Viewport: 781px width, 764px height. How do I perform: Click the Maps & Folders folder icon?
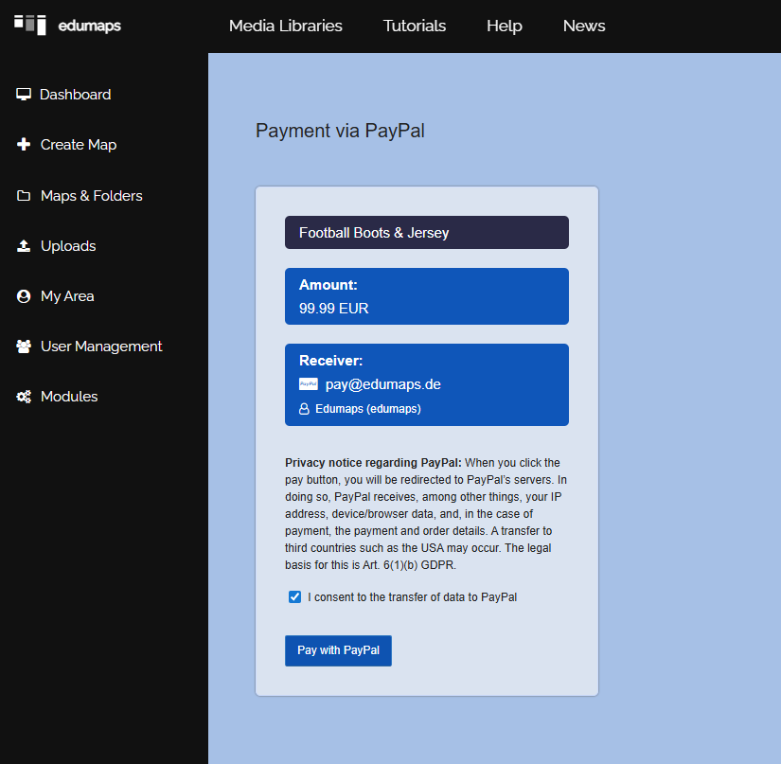click(x=24, y=196)
